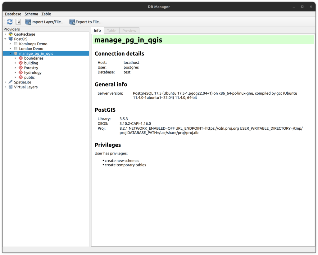Open the Database menu
318x255 pixels.
coord(13,14)
